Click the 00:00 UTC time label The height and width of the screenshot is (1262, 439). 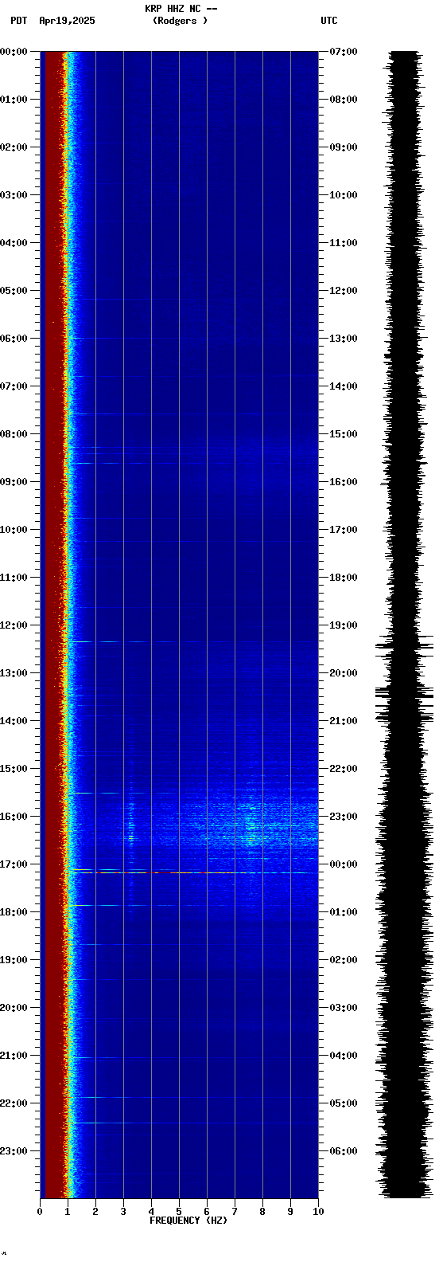click(x=344, y=864)
